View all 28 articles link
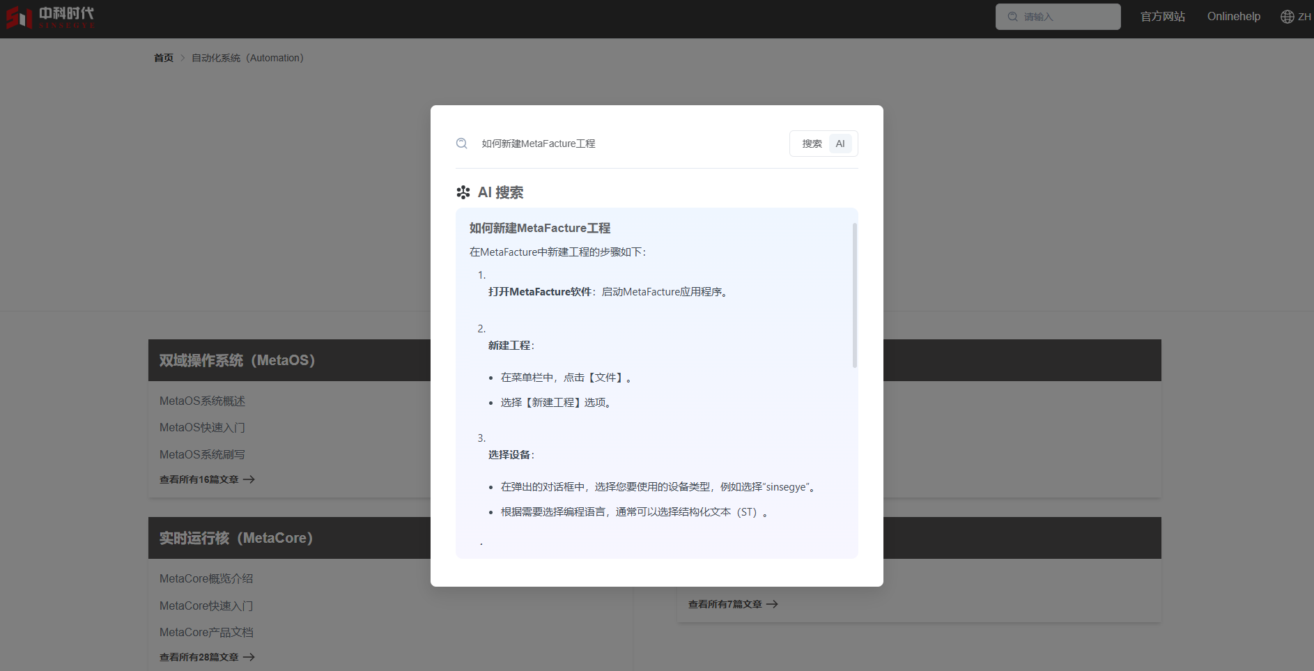1314x671 pixels. pyautogui.click(x=207, y=657)
